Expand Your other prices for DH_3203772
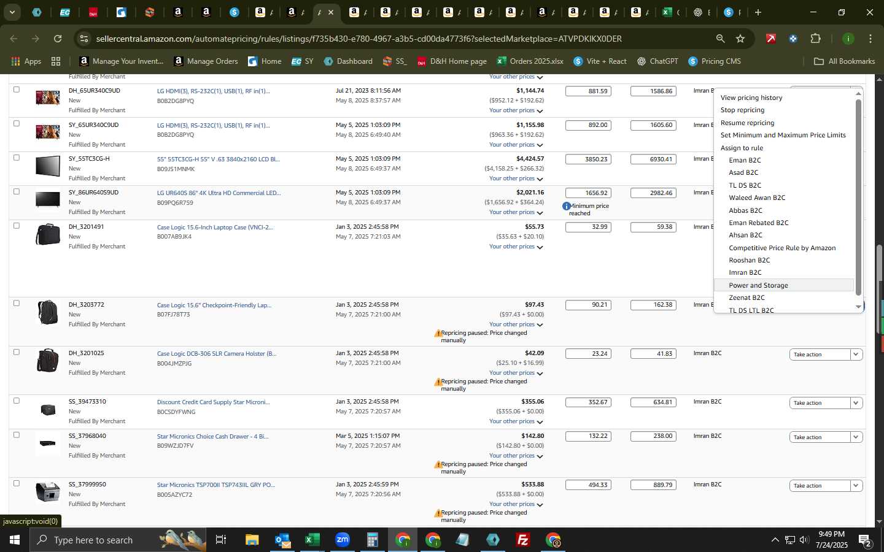Image resolution: width=884 pixels, height=552 pixels. (516, 324)
